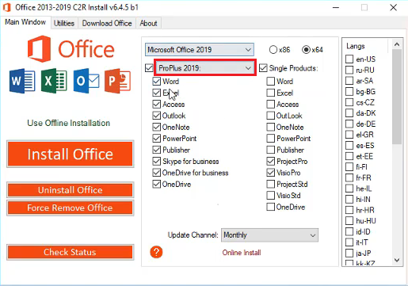The height and width of the screenshot is (286, 408).
Task: Uncheck Word under ProPlus 2019
Action: pyautogui.click(x=157, y=82)
